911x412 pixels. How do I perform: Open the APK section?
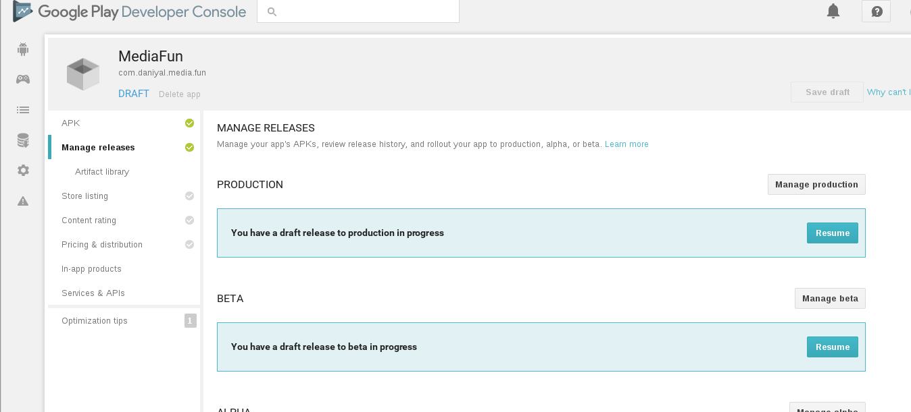coord(124,123)
